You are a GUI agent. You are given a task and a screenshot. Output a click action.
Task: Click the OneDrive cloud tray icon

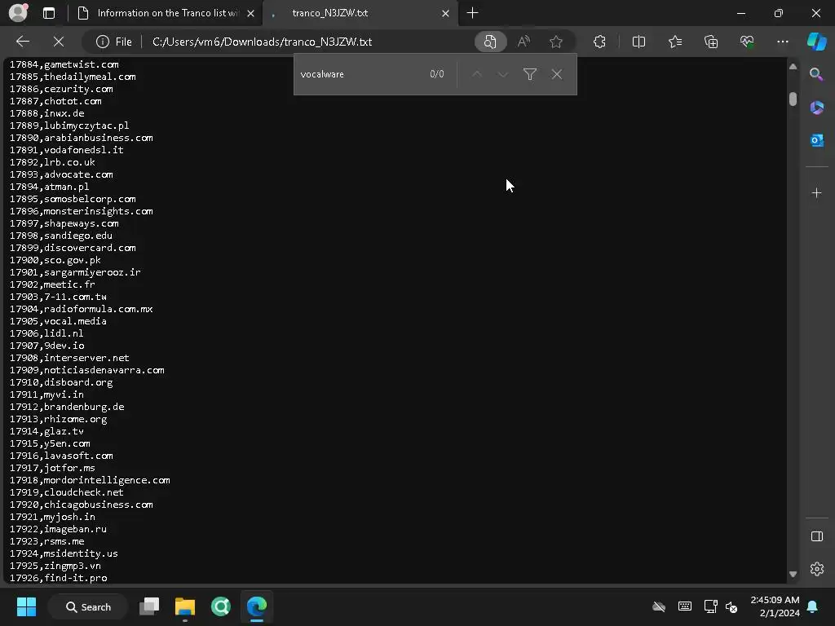pos(659,606)
